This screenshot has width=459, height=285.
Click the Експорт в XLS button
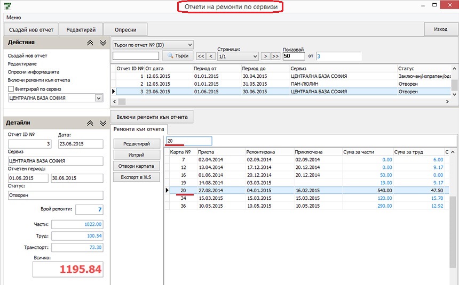pyautogui.click(x=137, y=177)
